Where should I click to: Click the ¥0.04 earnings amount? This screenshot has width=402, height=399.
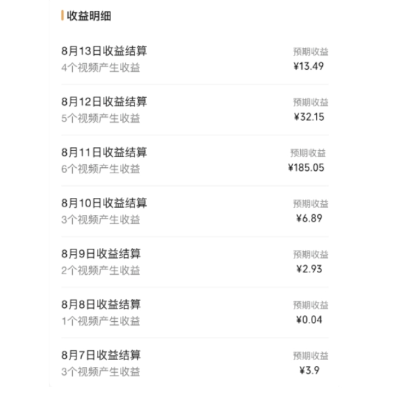tap(309, 320)
